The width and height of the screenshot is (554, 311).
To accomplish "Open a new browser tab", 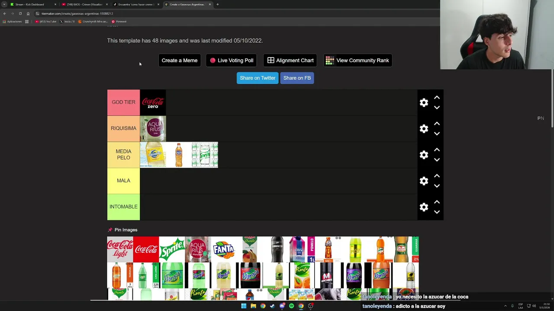I will (217, 4).
